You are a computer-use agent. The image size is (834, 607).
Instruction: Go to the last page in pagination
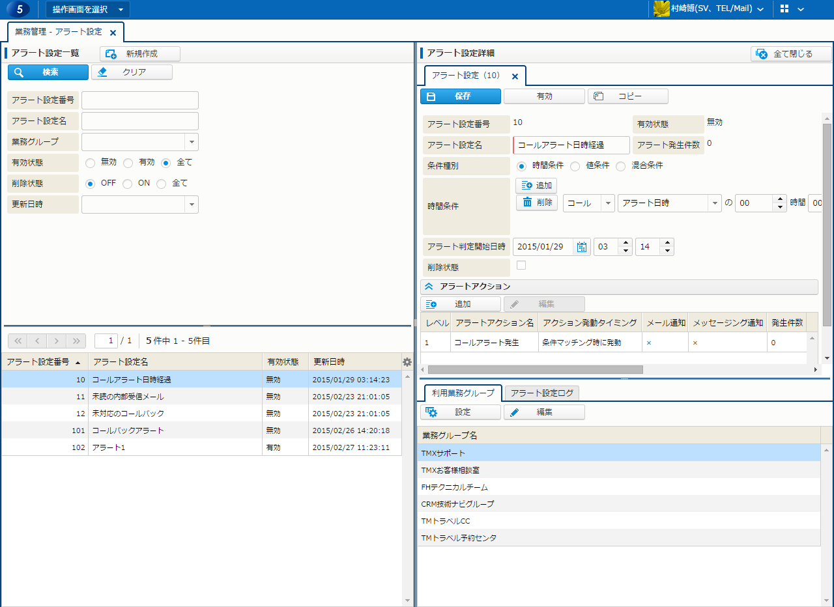click(x=76, y=341)
